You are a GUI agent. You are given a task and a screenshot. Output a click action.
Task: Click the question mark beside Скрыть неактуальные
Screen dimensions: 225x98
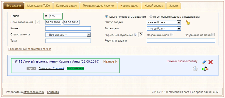coord(141,35)
